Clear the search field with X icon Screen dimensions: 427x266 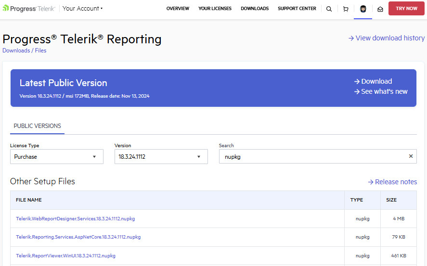(411, 156)
